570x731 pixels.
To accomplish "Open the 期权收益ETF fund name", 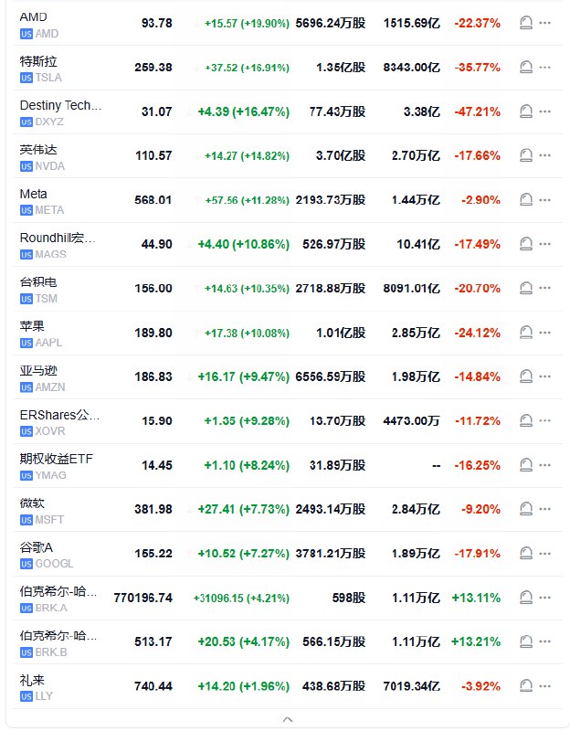I will (57, 459).
